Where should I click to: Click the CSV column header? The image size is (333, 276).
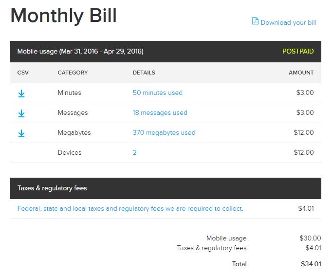pos(23,73)
